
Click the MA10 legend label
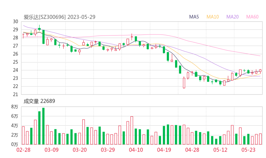click(212, 17)
